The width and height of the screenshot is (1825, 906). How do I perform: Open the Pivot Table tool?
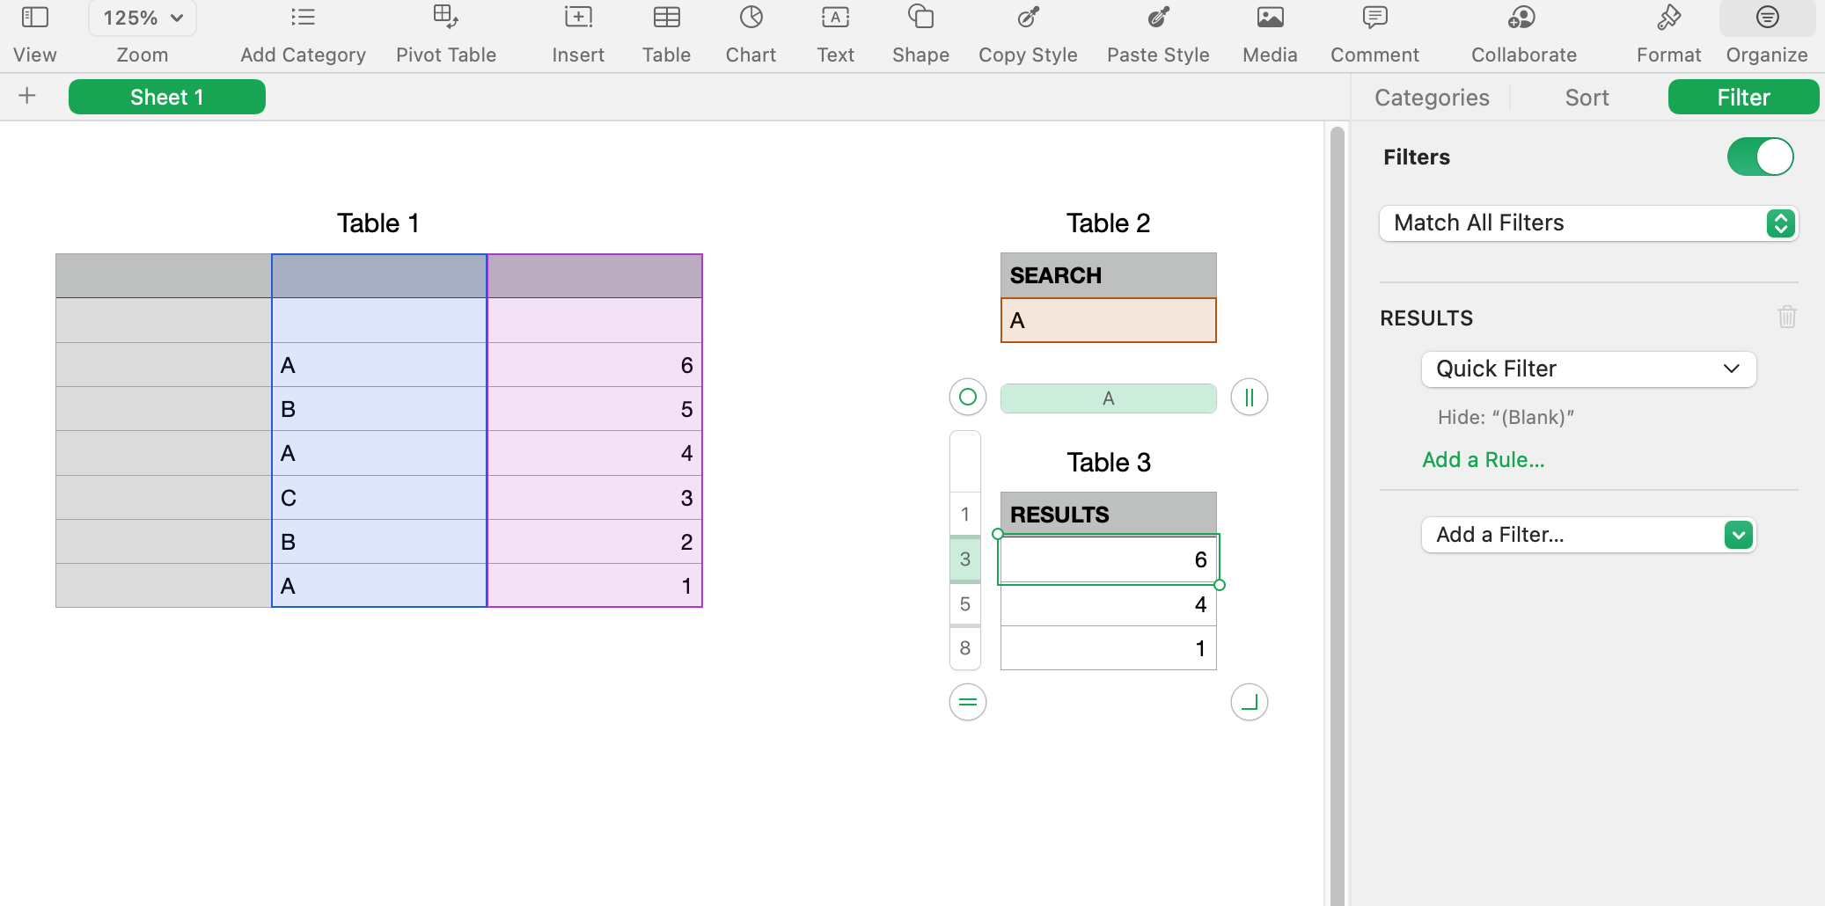click(445, 33)
